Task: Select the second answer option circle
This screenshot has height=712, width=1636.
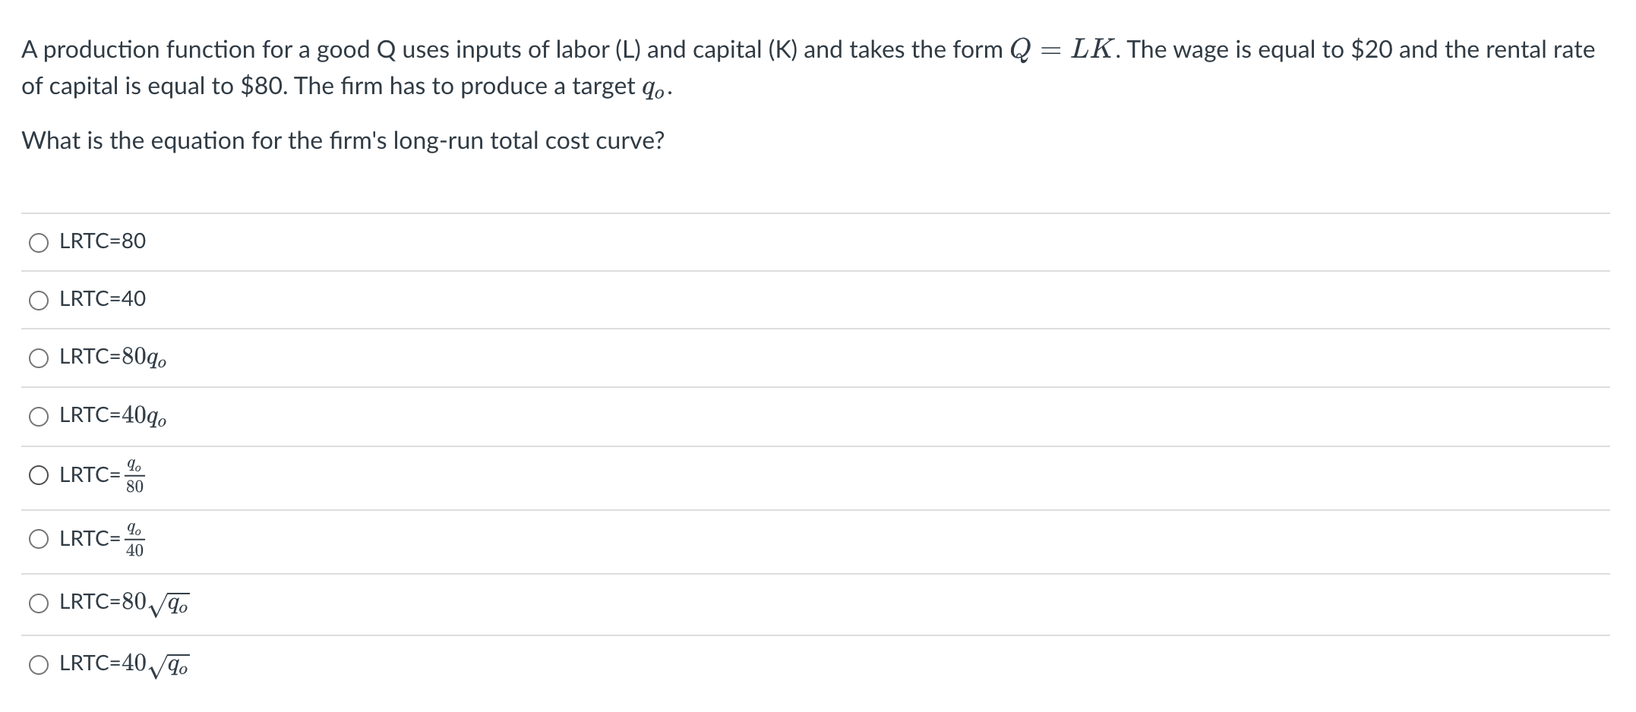Action: [x=38, y=300]
